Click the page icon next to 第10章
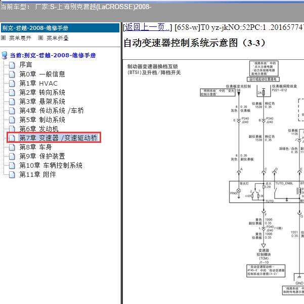This screenshot has width=304, height=304. (x=12, y=166)
